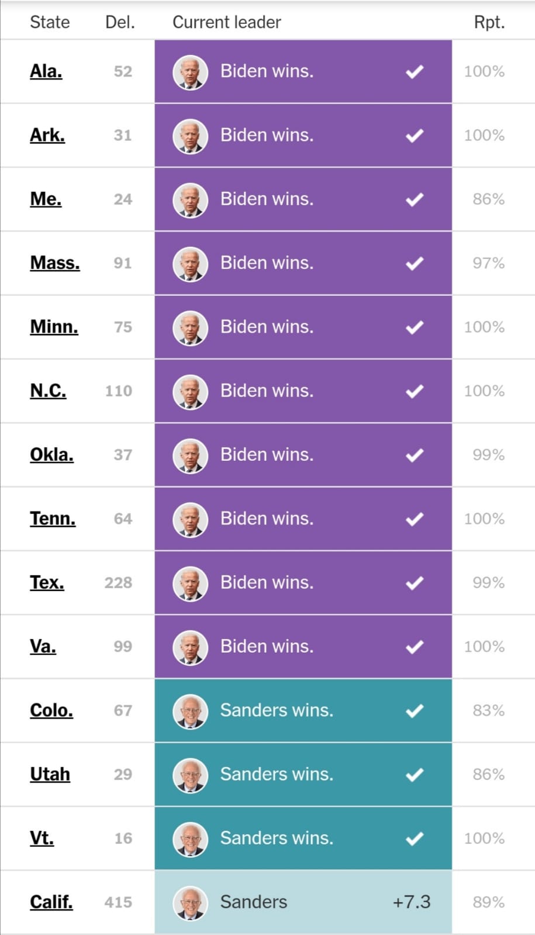Click the Biden photo in Alabama row
535x935 pixels.
click(190, 72)
